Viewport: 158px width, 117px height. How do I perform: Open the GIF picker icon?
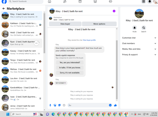[x=64, y=105]
